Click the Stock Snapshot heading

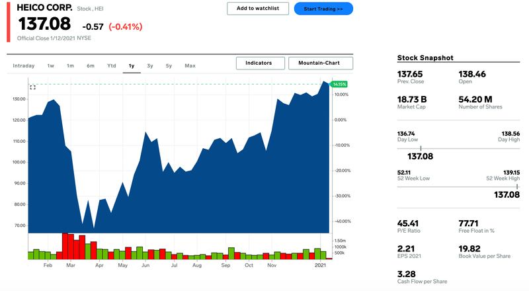pos(425,58)
